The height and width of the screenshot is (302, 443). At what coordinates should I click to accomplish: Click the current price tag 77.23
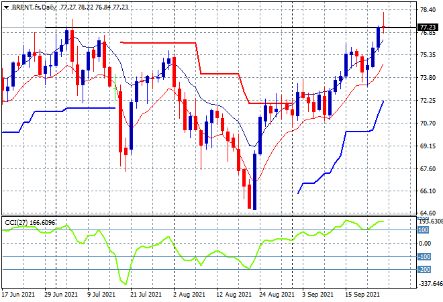coord(428,28)
